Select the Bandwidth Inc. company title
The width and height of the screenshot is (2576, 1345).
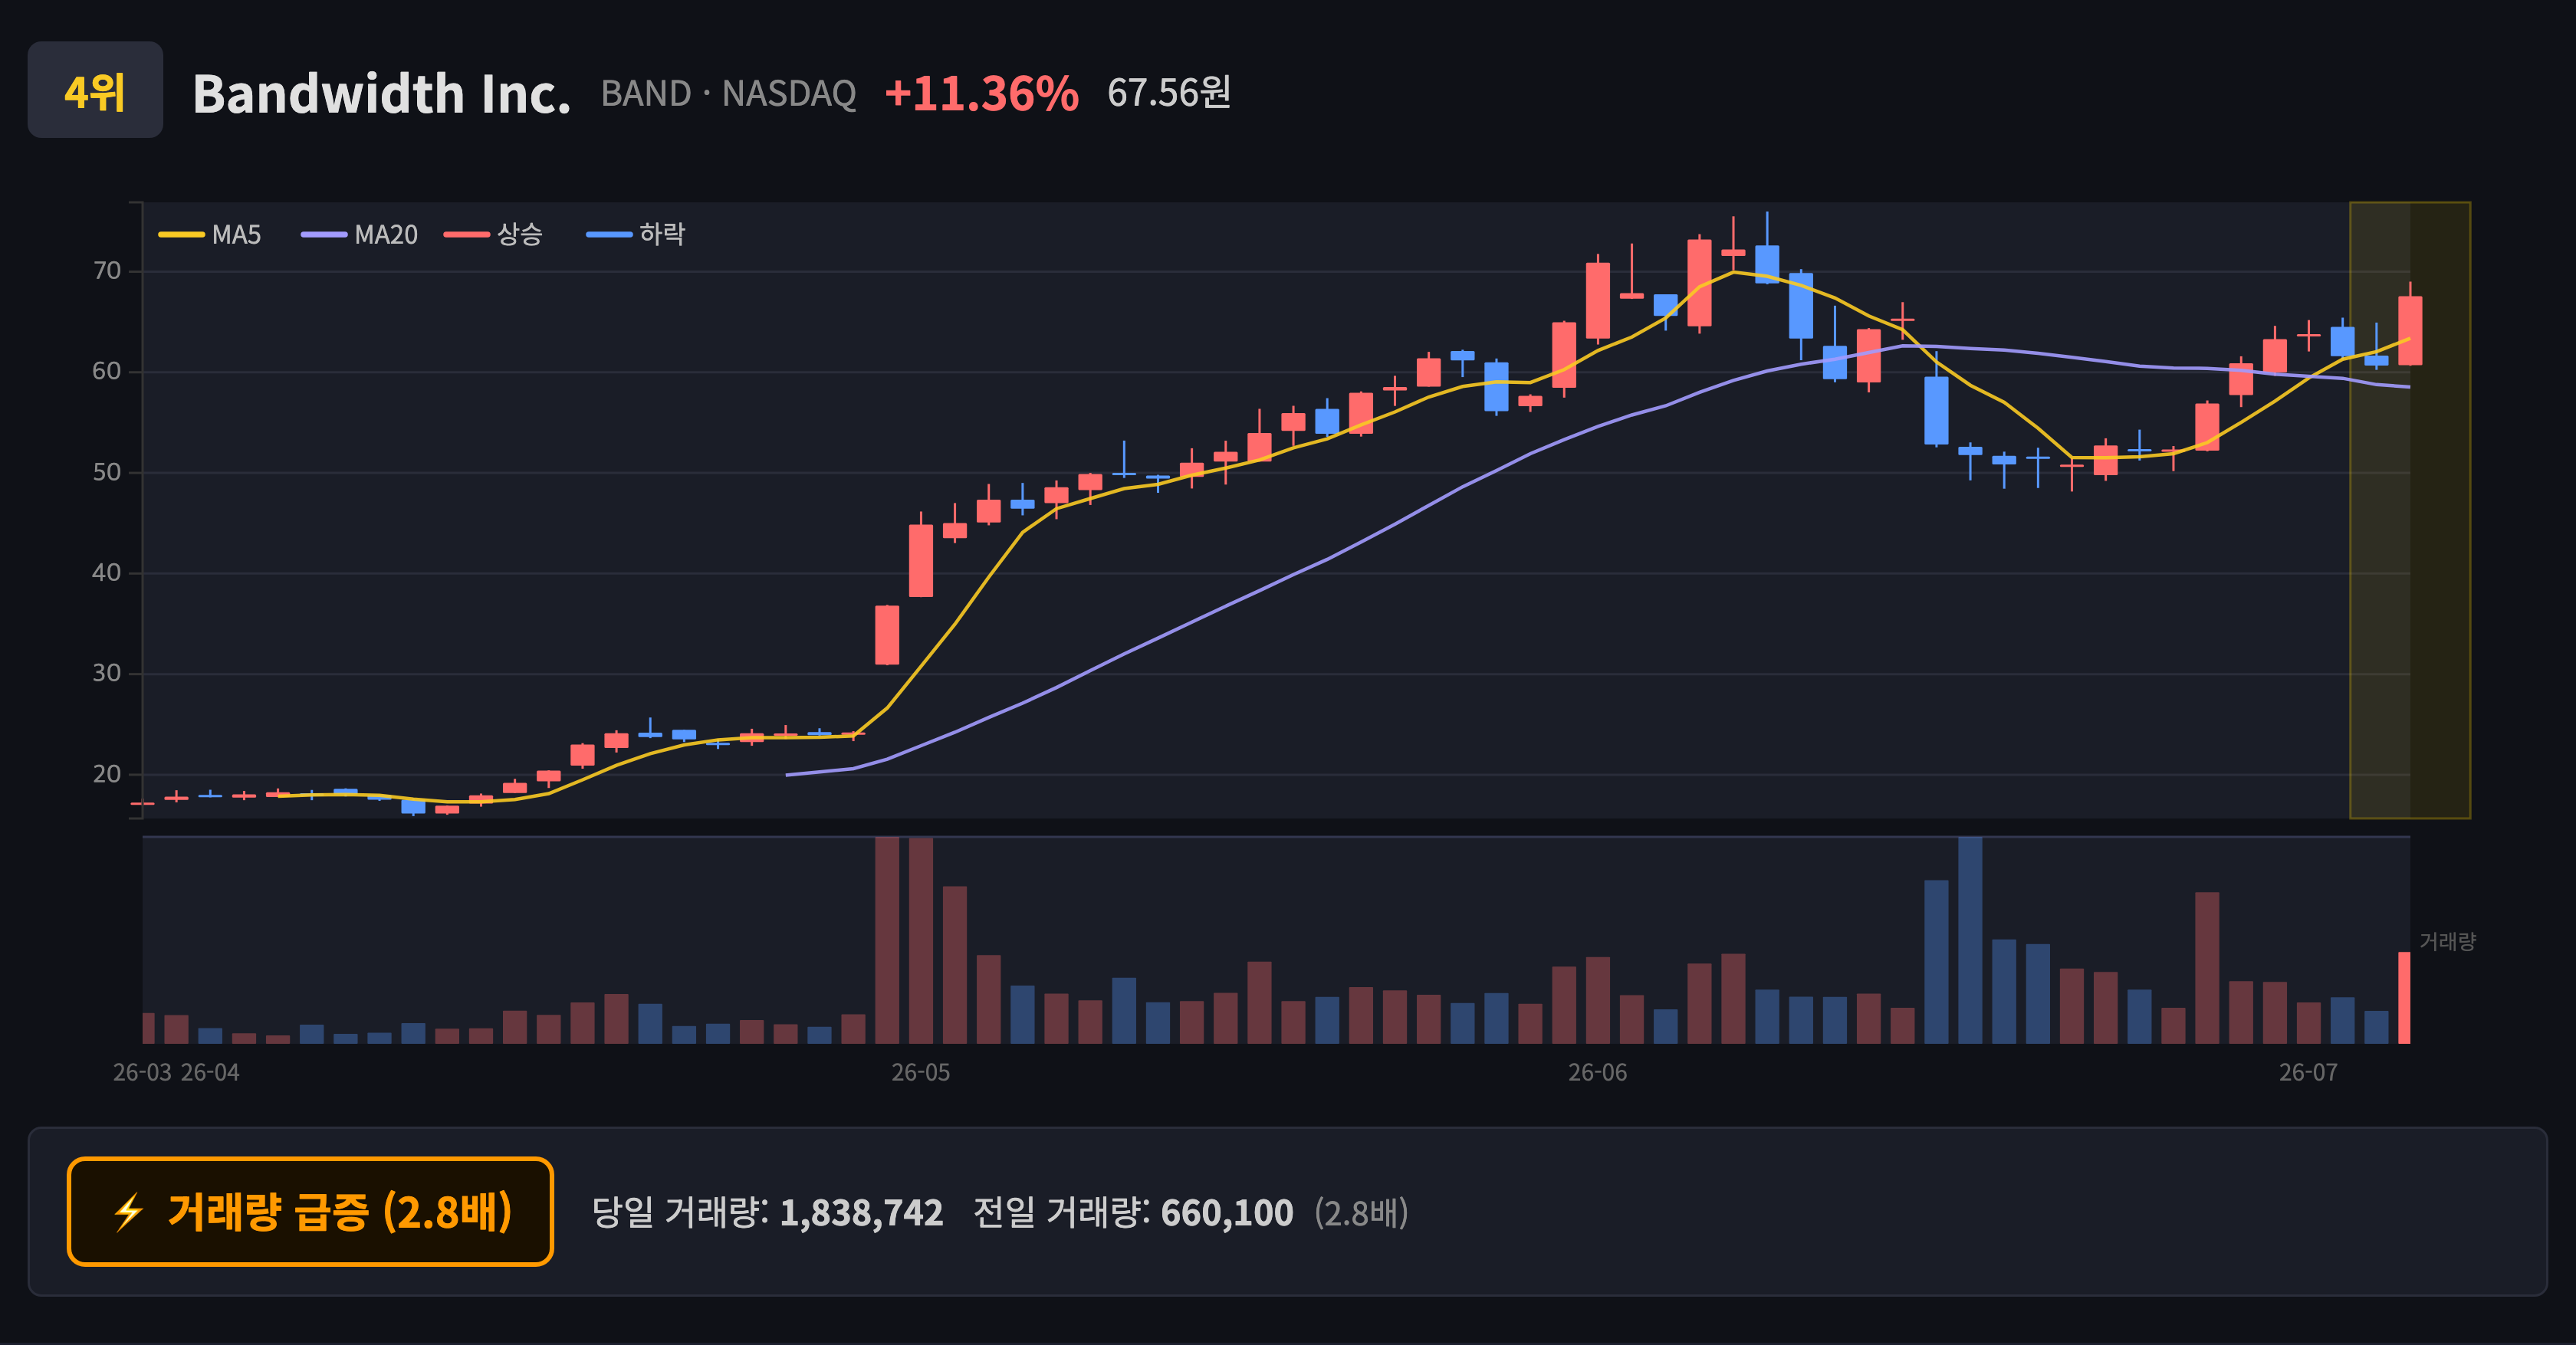click(381, 94)
